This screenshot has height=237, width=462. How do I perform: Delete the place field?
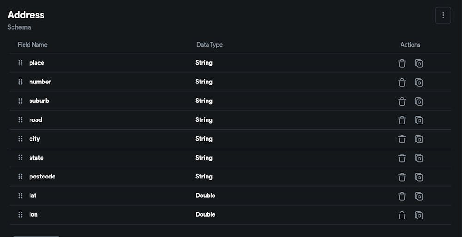[402, 63]
